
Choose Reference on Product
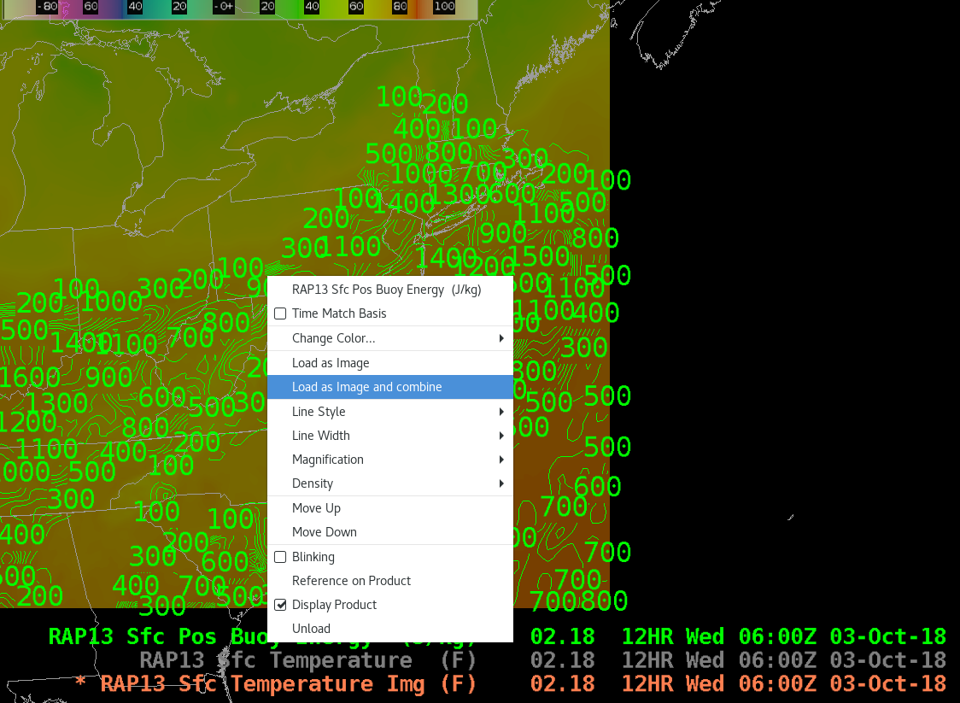pos(390,581)
